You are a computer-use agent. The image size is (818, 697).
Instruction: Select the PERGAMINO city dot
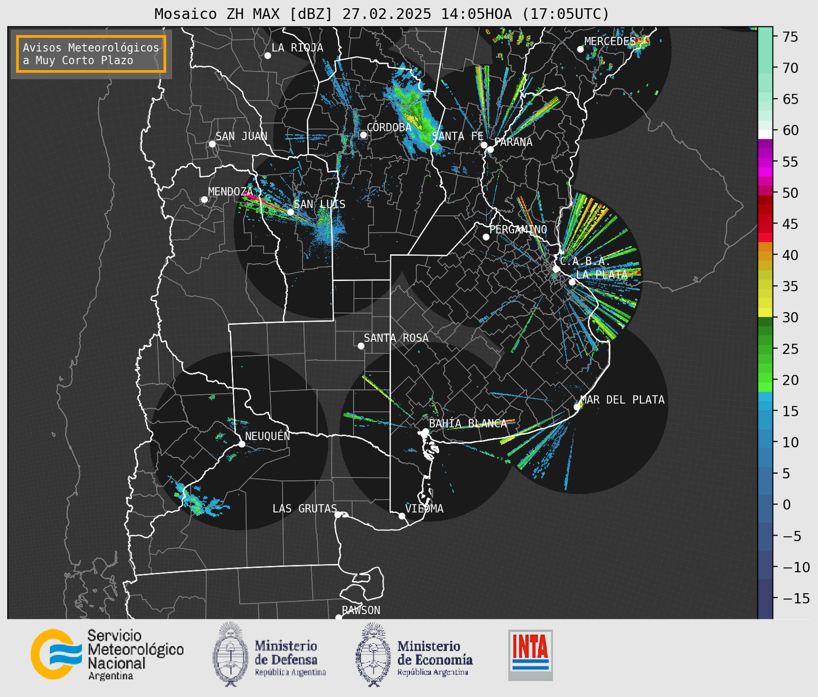(x=486, y=237)
